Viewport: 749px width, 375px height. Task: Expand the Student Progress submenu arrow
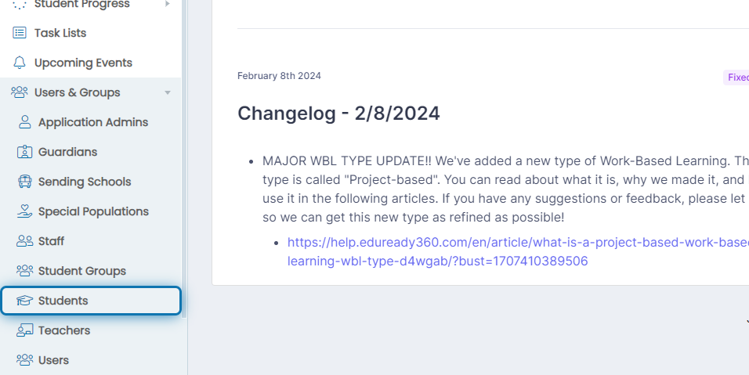coord(167,4)
